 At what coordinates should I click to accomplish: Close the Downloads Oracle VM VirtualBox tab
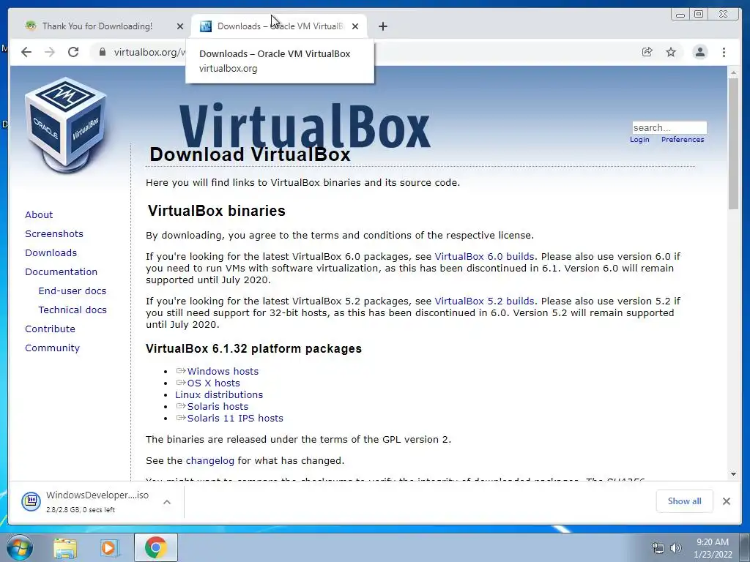coord(355,26)
